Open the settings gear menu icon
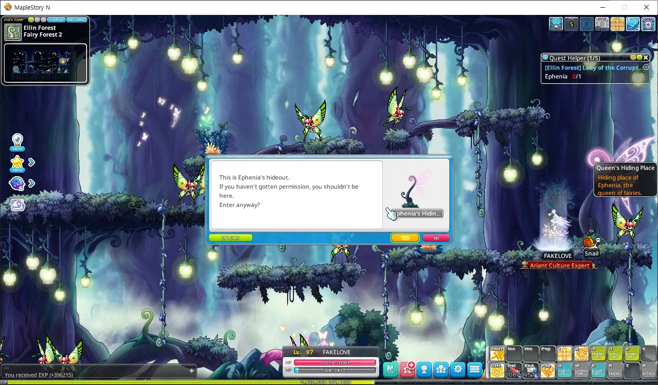658x385 pixels. coord(458,369)
